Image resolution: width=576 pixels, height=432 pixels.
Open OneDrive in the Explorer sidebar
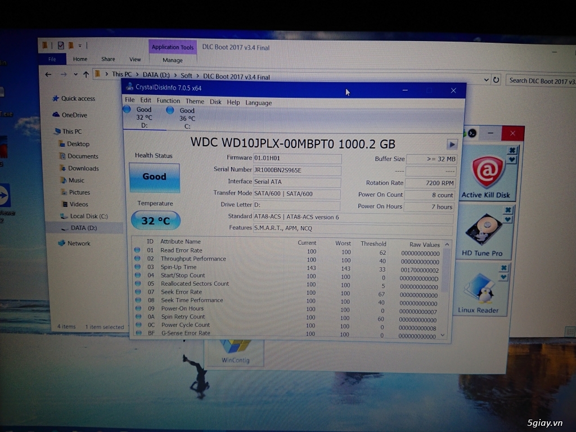[x=73, y=115]
